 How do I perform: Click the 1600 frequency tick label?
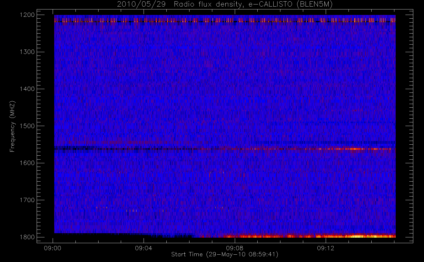[x=28, y=163]
